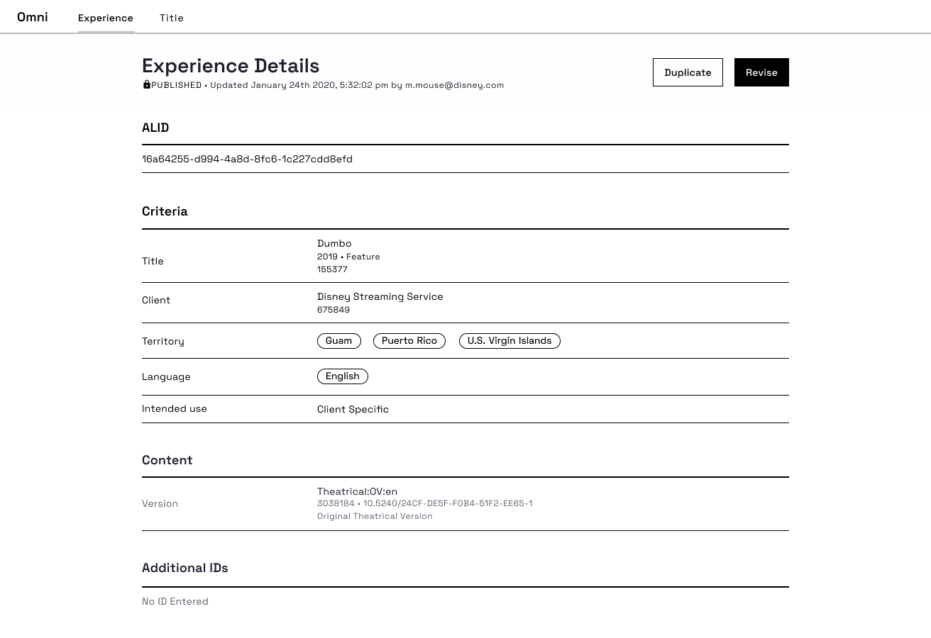The width and height of the screenshot is (931, 638).
Task: Click the Dumbo title name
Action: tap(334, 243)
